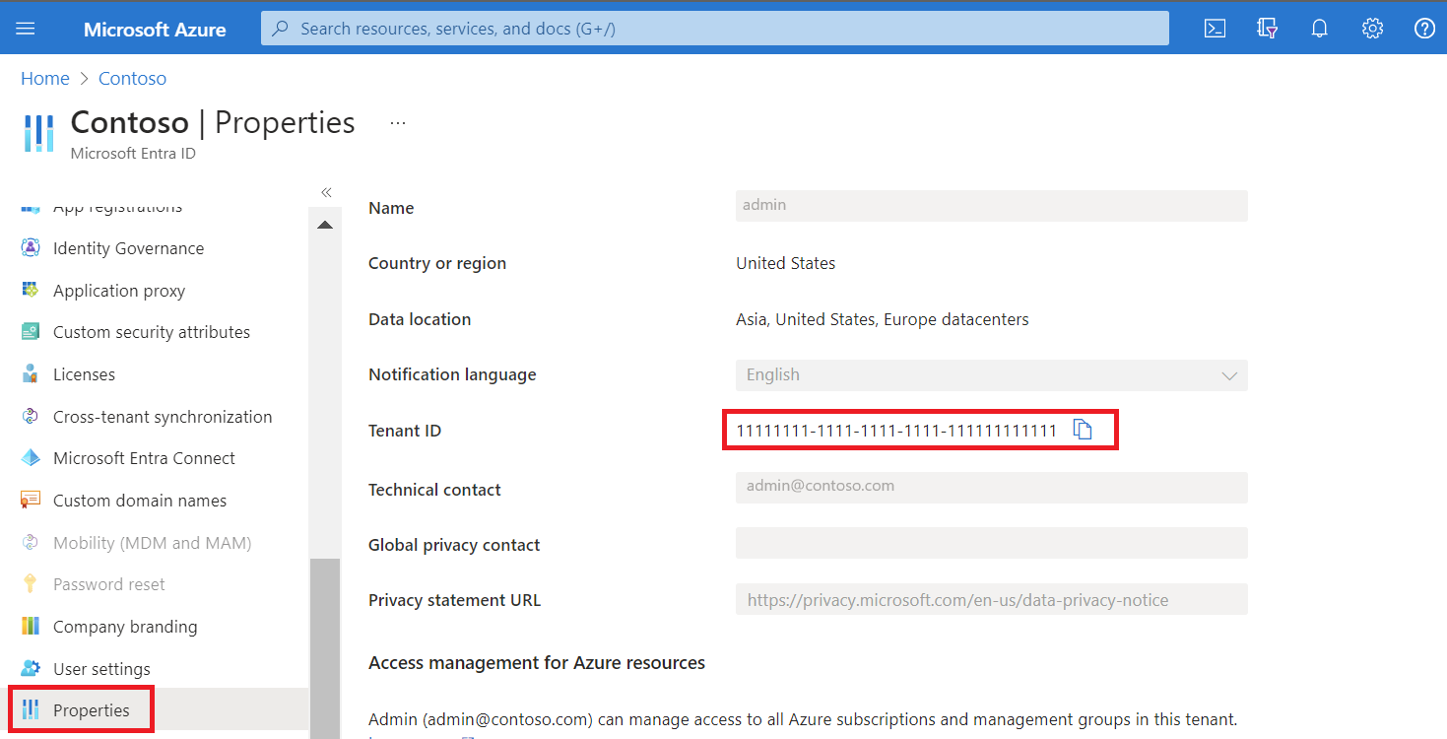The image size is (1447, 739).
Task: Go to Company branding
Action: pyautogui.click(x=125, y=627)
